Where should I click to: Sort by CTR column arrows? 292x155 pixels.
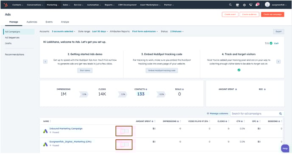coord(244,121)
